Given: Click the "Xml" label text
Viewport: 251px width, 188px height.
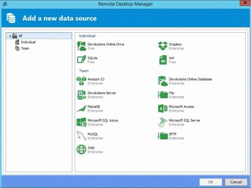Looking at the screenshot, I should 172,58.
